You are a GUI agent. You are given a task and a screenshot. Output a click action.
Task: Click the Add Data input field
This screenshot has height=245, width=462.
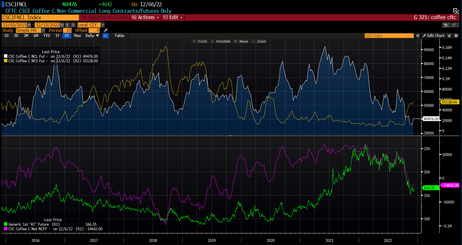[389, 36]
